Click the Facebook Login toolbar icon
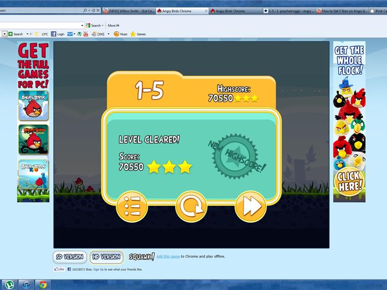Screen dimensions: 387x290 pyautogui.click(x=57, y=34)
